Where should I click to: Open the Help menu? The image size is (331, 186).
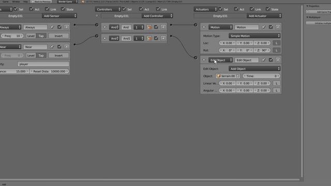pos(25,2)
